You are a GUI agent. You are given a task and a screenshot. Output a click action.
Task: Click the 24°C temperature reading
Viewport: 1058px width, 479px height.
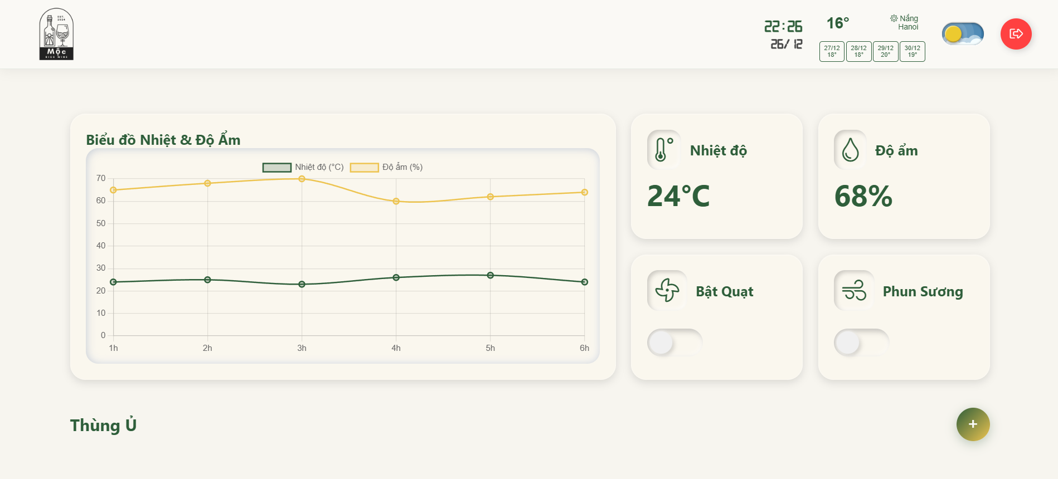pyautogui.click(x=678, y=196)
